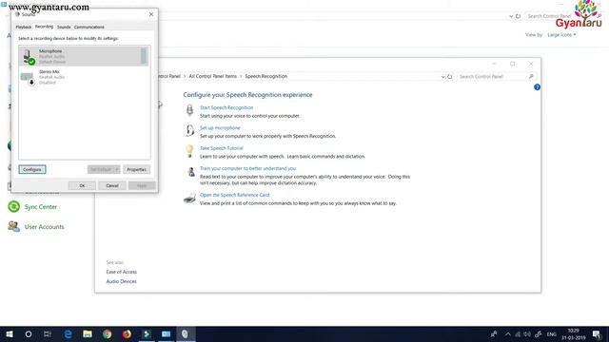Launch Firefox from taskbar
Screen dimensions: 609x342
pyautogui.click(x=127, y=333)
